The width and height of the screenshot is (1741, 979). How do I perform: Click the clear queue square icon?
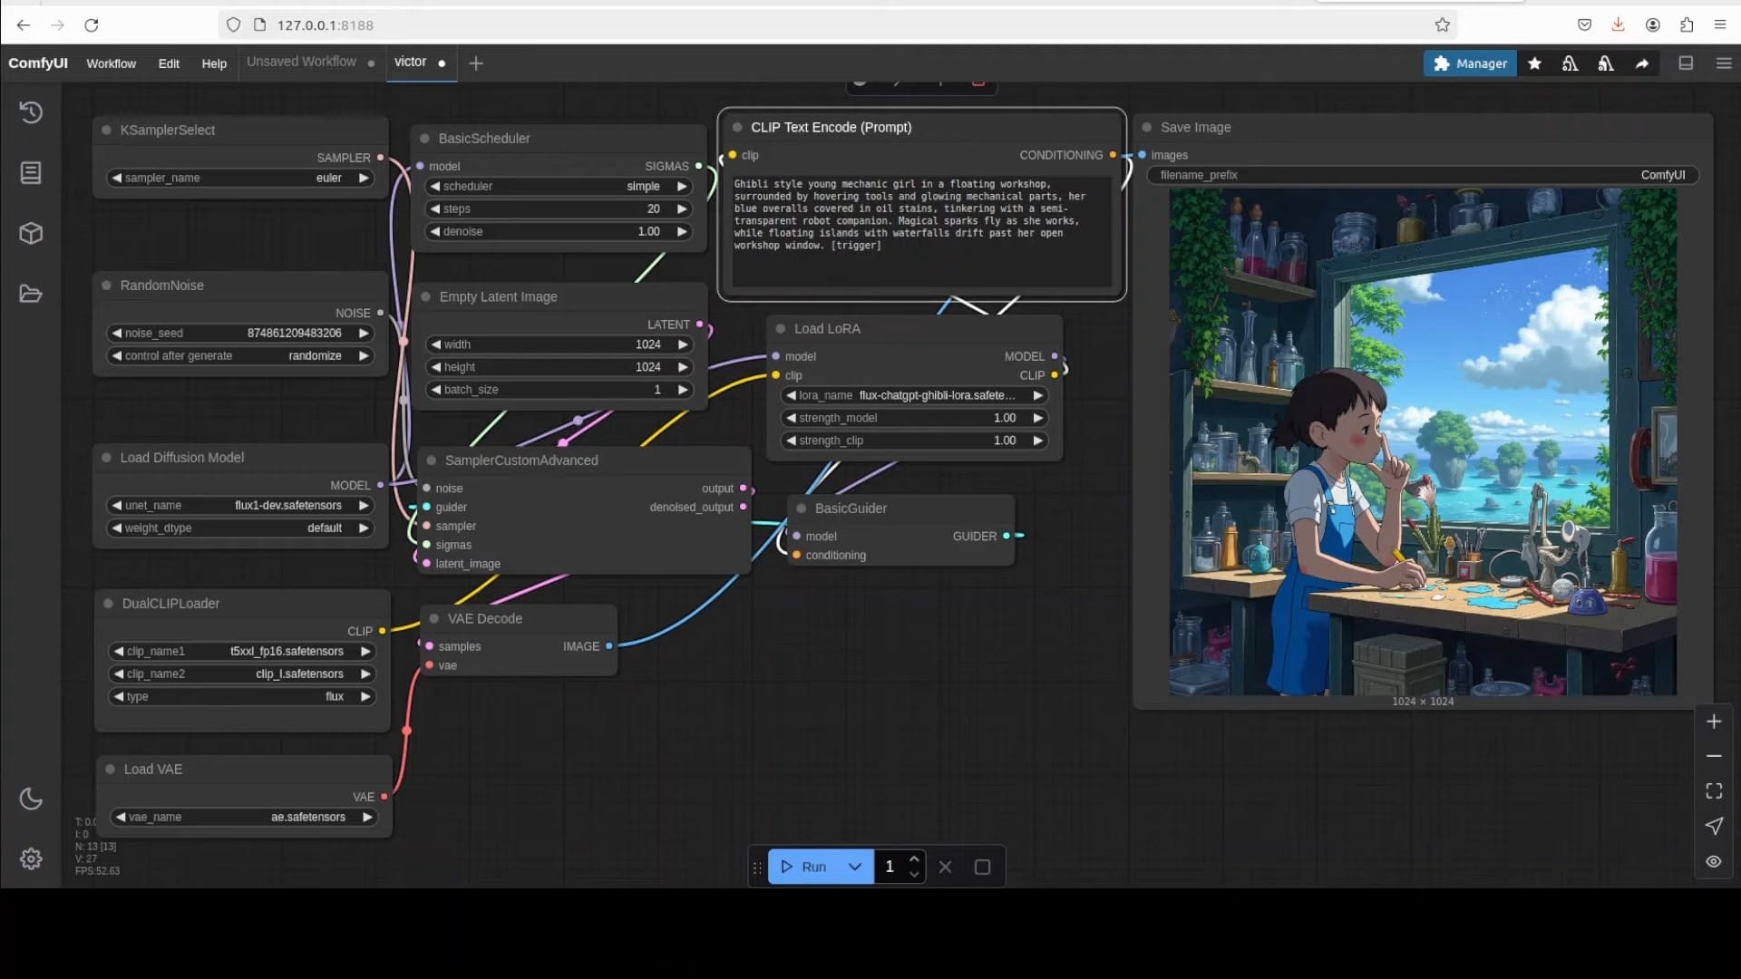(x=982, y=867)
